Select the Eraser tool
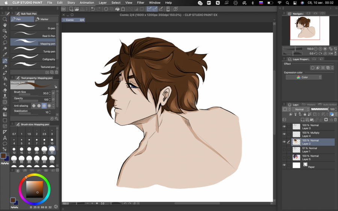Screen dimensions: 338x211 5,90
